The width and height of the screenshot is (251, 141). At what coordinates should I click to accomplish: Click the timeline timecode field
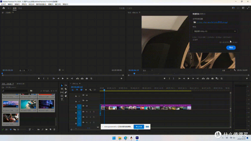(77, 87)
